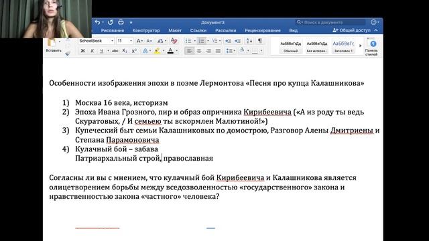This screenshot has height=241, width=429.
Task: Open the quick access toolbar customize arrow
Action: 131,22
